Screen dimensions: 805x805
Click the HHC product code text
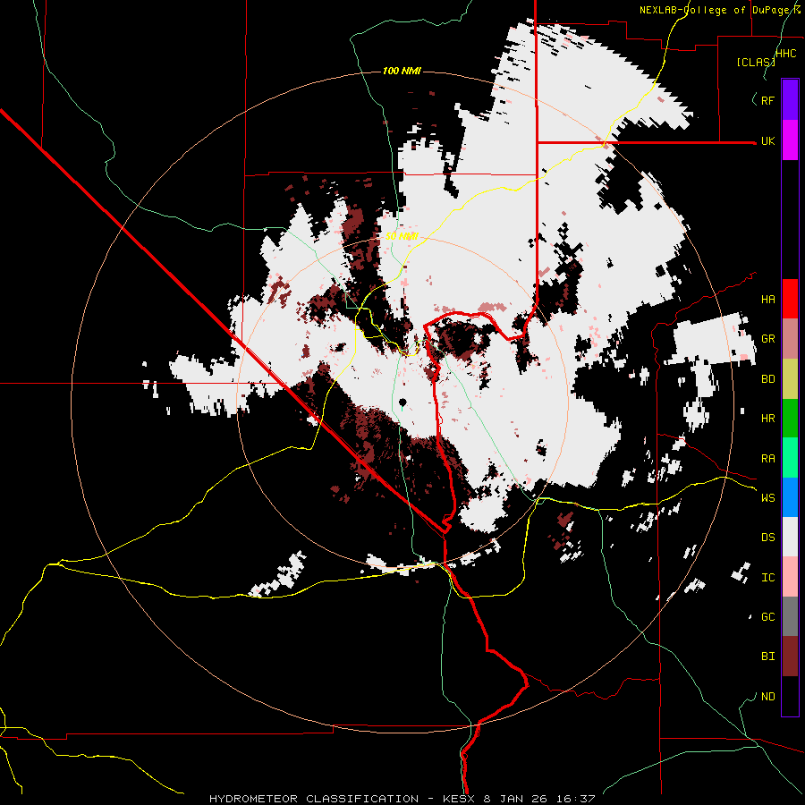[x=786, y=53]
